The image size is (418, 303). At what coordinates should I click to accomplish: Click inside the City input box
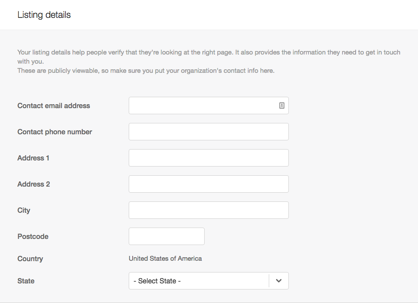pyautogui.click(x=208, y=210)
